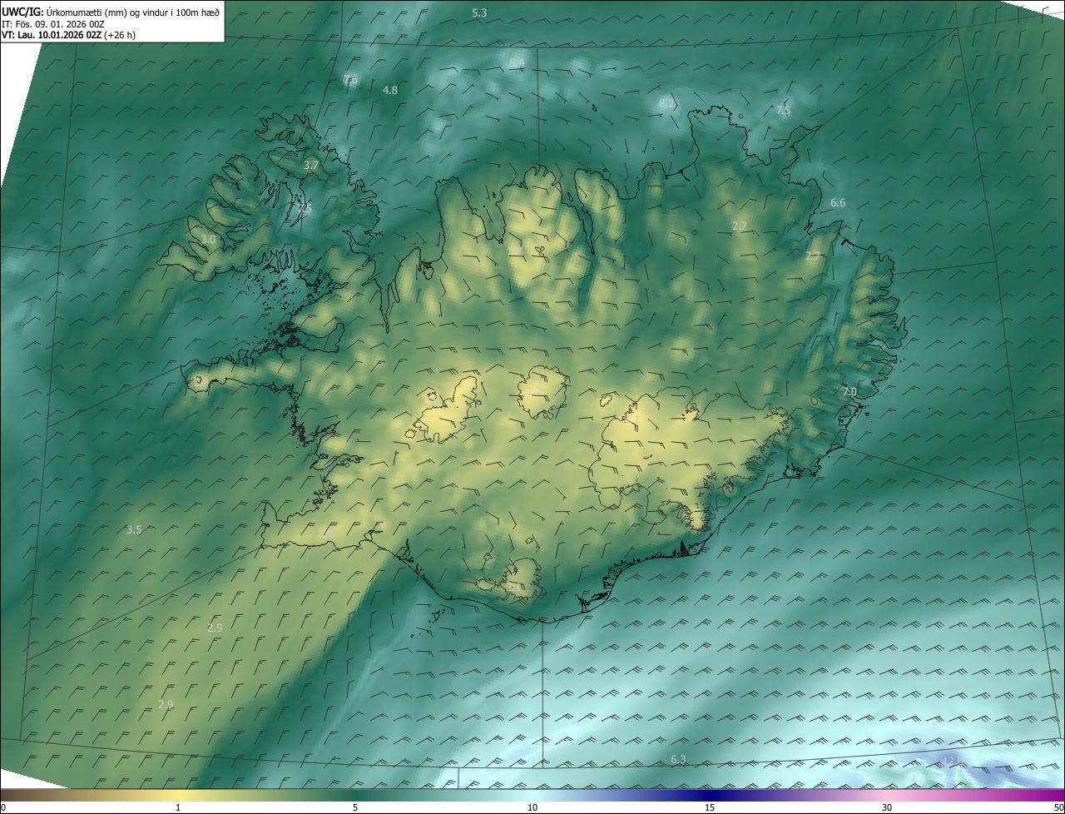Click the 5.3 value label on the map

pyautogui.click(x=479, y=12)
